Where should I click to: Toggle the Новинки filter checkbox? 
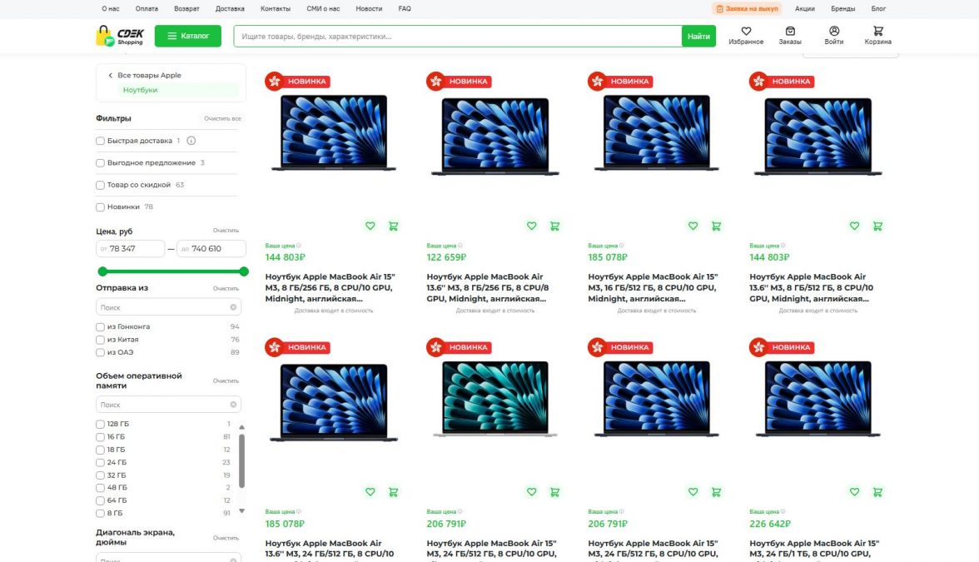tap(100, 207)
